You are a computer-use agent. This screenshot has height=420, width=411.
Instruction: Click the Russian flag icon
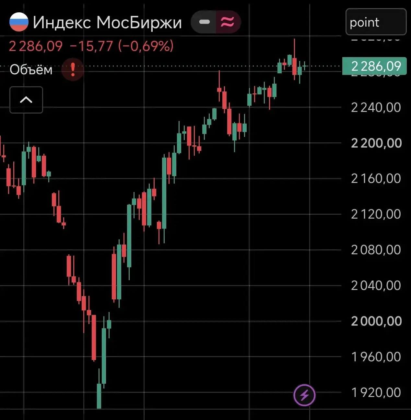19,22
